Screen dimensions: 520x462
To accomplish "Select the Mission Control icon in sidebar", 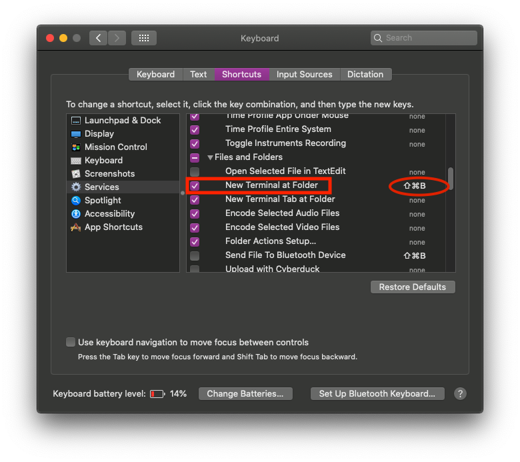I will (76, 147).
